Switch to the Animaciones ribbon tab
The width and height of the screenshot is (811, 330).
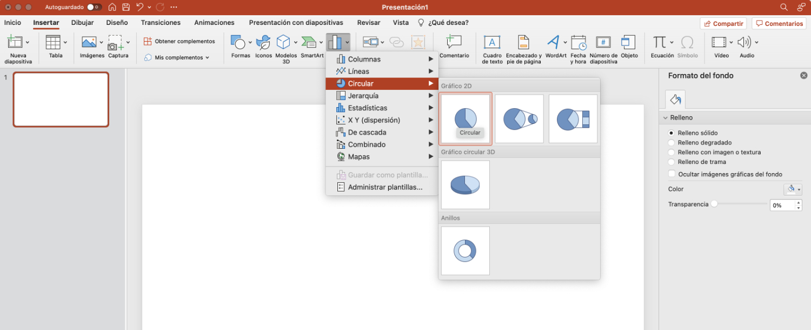point(214,23)
